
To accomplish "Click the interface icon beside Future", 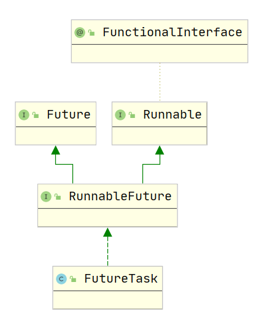I will 24,115.
